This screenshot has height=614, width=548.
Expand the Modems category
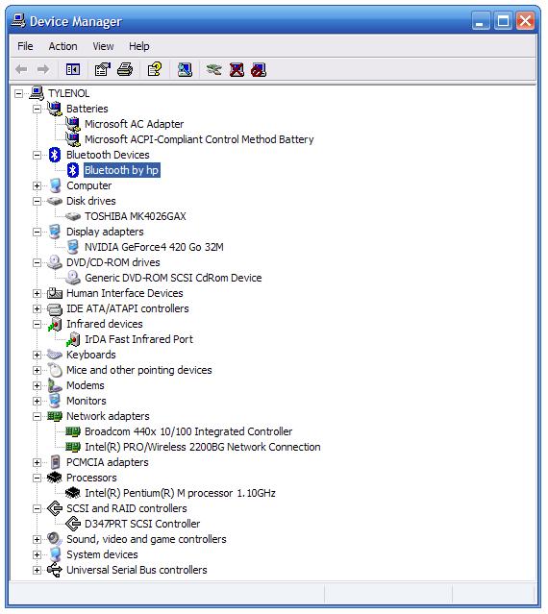click(37, 385)
